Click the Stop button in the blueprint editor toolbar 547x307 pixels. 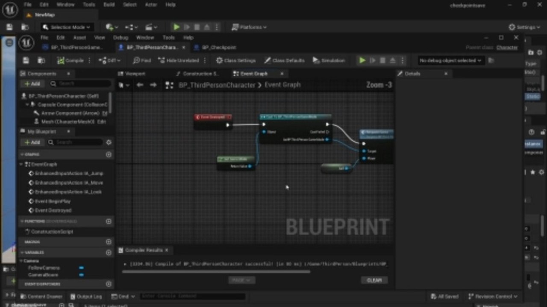point(382,61)
